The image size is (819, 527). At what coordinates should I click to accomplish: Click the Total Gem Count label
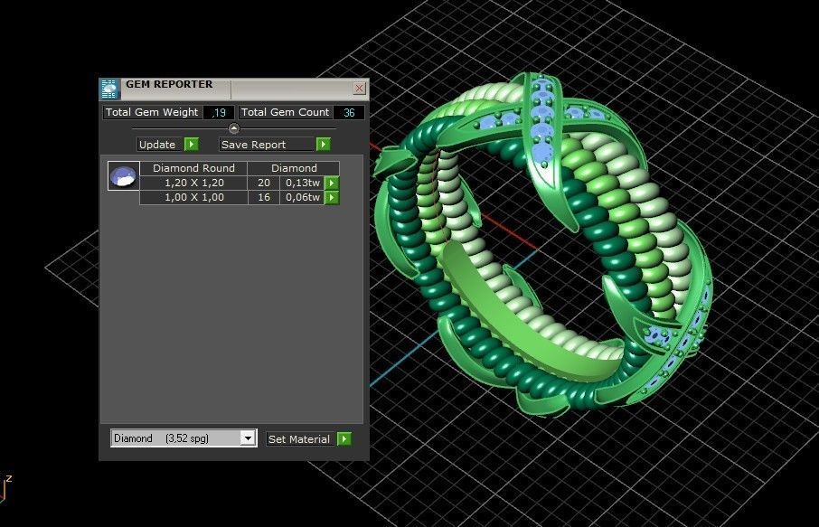pos(285,112)
